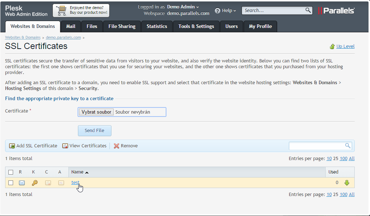
Task: Click the list filter search magnifier icon
Action: click(348, 146)
